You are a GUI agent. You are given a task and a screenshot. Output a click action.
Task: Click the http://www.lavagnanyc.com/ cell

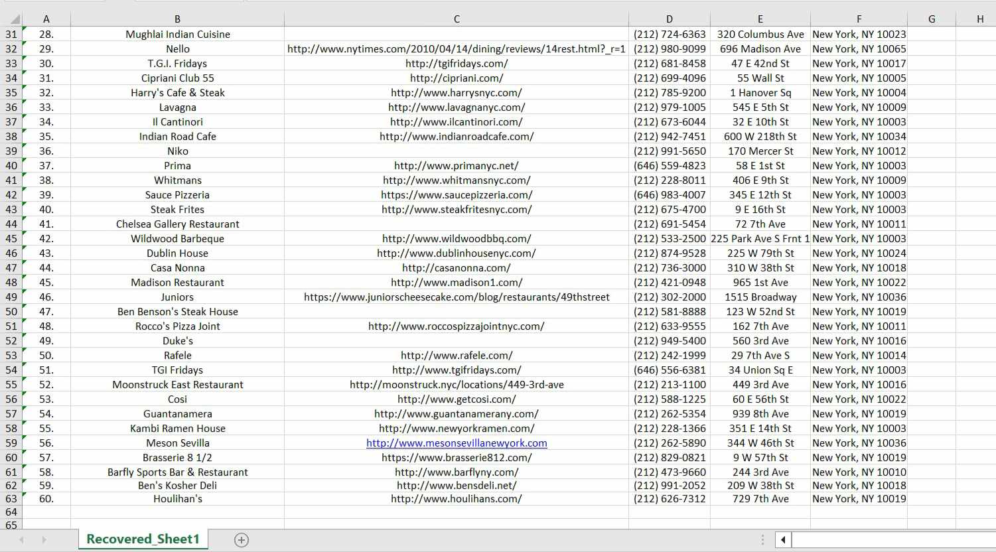coord(457,107)
